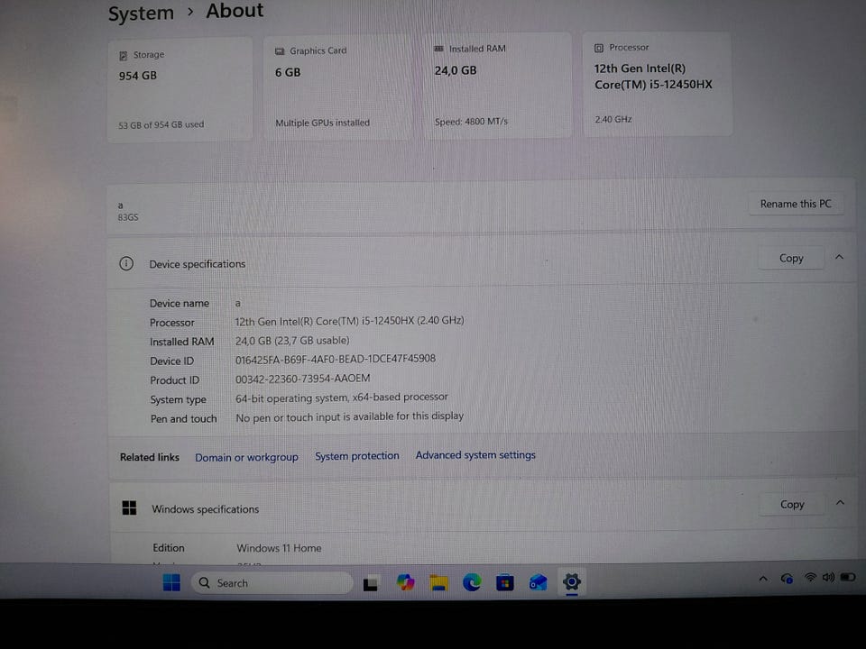Go back to System in breadcrumb
Screen dimensions: 866x649
[x=141, y=13]
